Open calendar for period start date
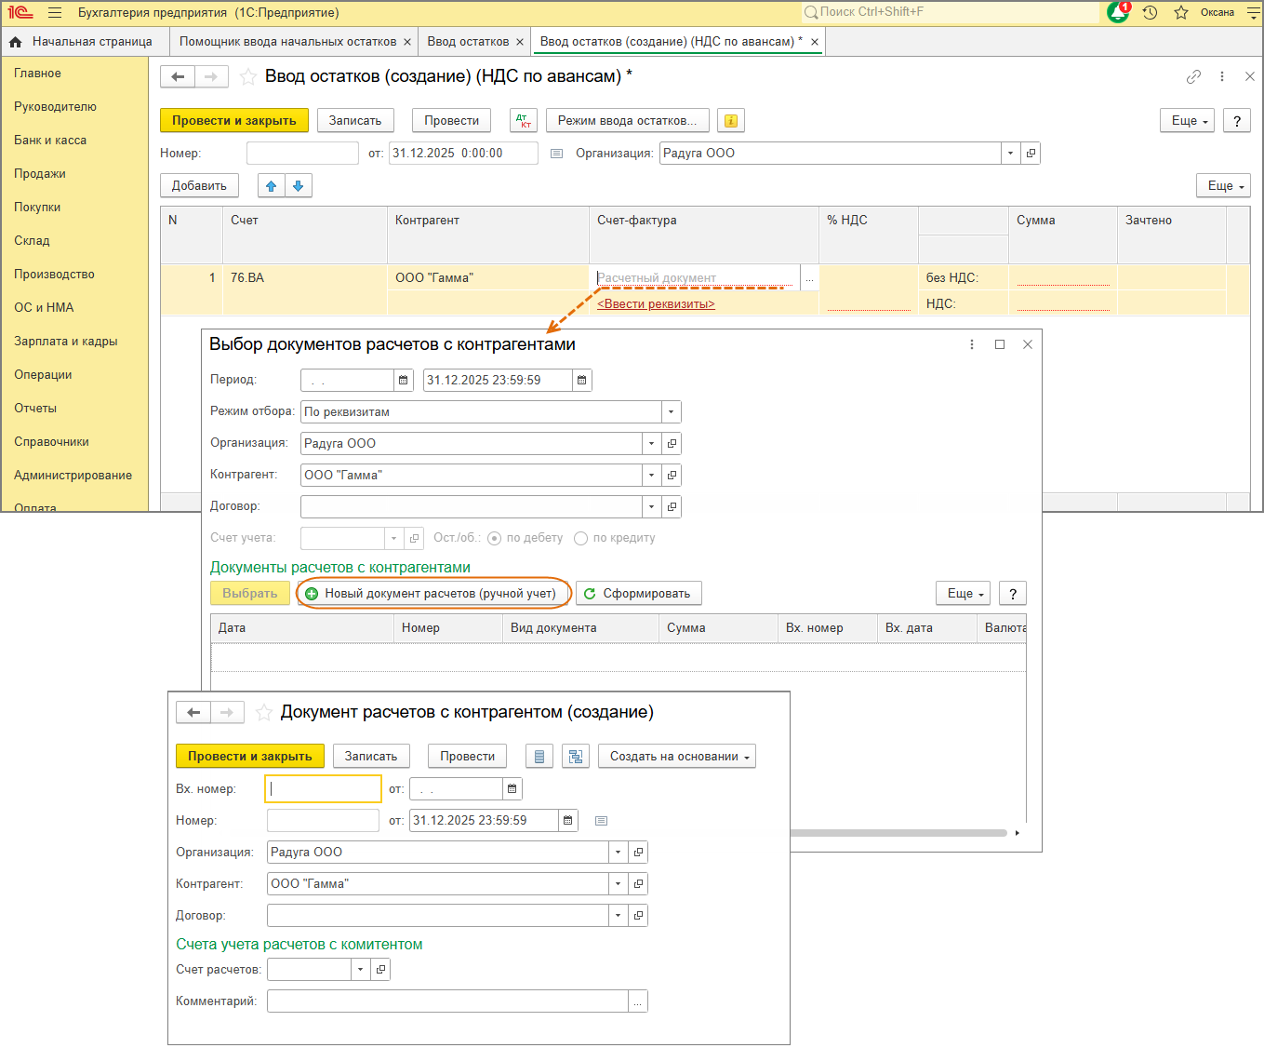Image resolution: width=1264 pixels, height=1048 pixels. [x=404, y=381]
